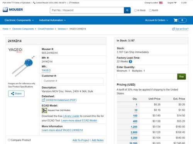
Task: Click the Factory Lead-Time help question icon
Action: coord(130,61)
